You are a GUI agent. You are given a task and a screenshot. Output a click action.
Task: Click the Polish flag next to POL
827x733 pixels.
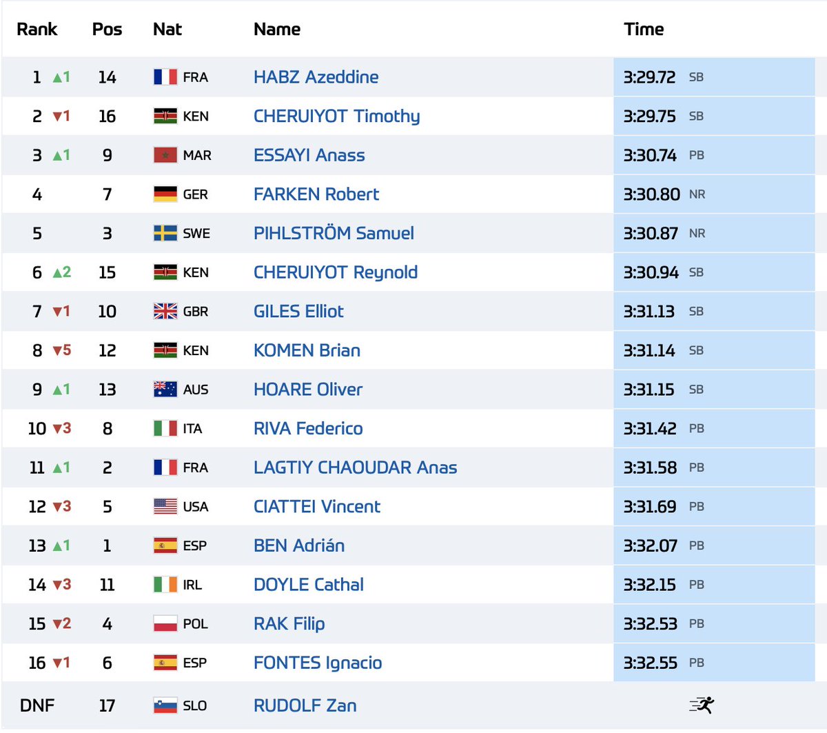point(165,624)
